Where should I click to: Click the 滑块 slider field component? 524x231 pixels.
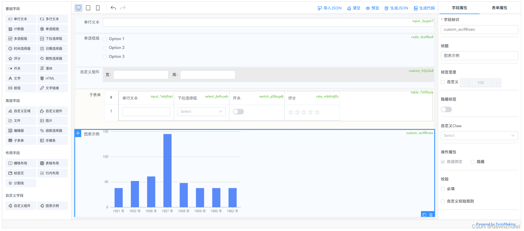click(52, 68)
